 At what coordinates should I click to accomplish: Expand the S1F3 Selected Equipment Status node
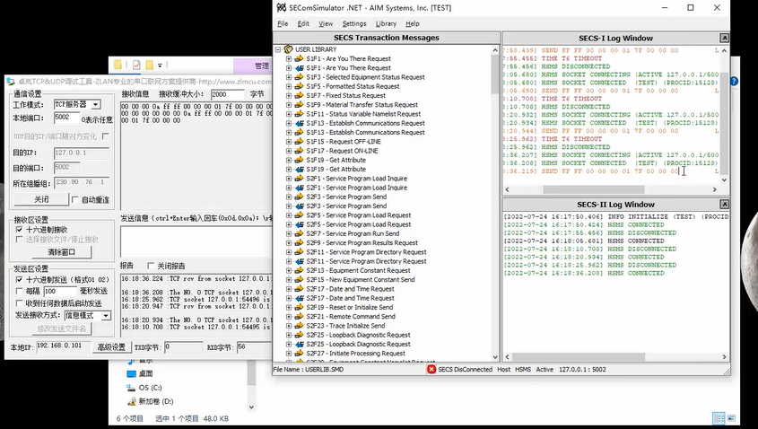click(x=289, y=77)
